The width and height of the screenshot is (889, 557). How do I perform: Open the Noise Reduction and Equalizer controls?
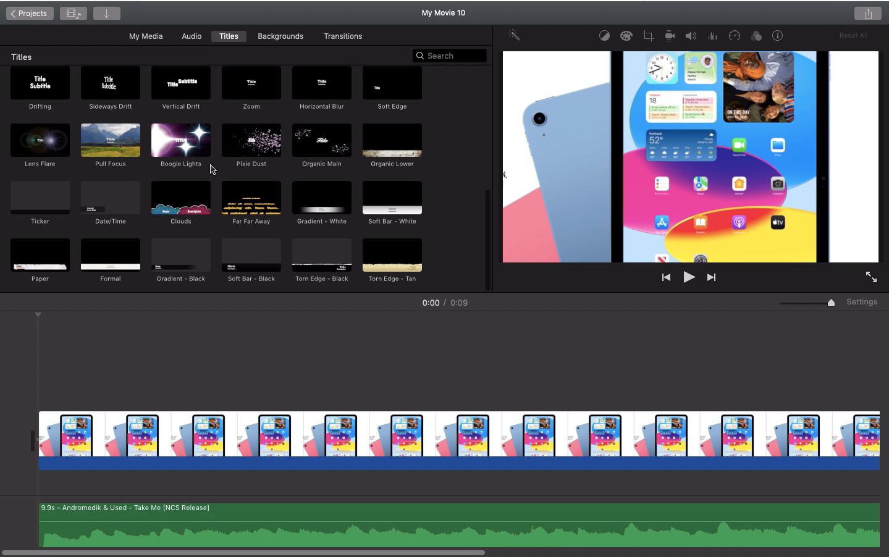click(712, 35)
